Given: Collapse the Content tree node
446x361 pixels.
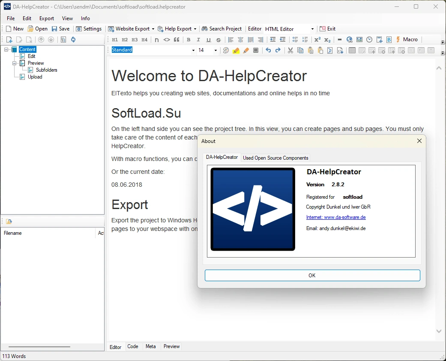Looking at the screenshot, I should (x=6, y=49).
